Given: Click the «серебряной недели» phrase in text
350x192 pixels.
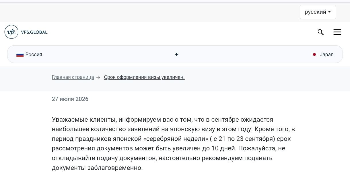Looking at the screenshot, I should coord(176,139).
